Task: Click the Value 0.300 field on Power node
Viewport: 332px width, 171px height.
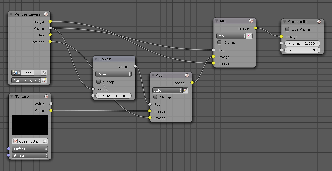Action: [113, 96]
